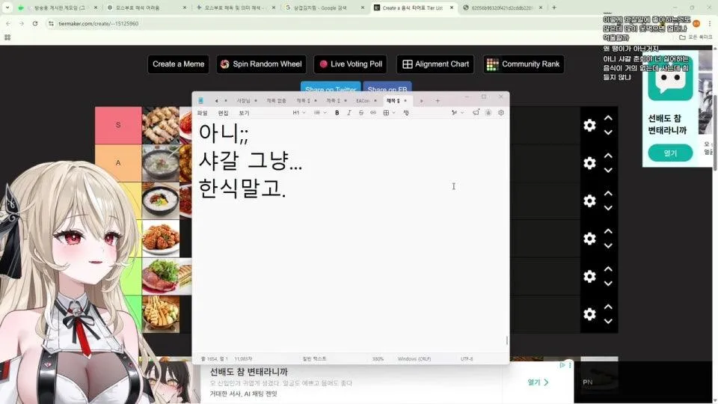Insert a link using Notepad toolbar
The width and height of the screenshot is (718, 404).
[373, 113]
